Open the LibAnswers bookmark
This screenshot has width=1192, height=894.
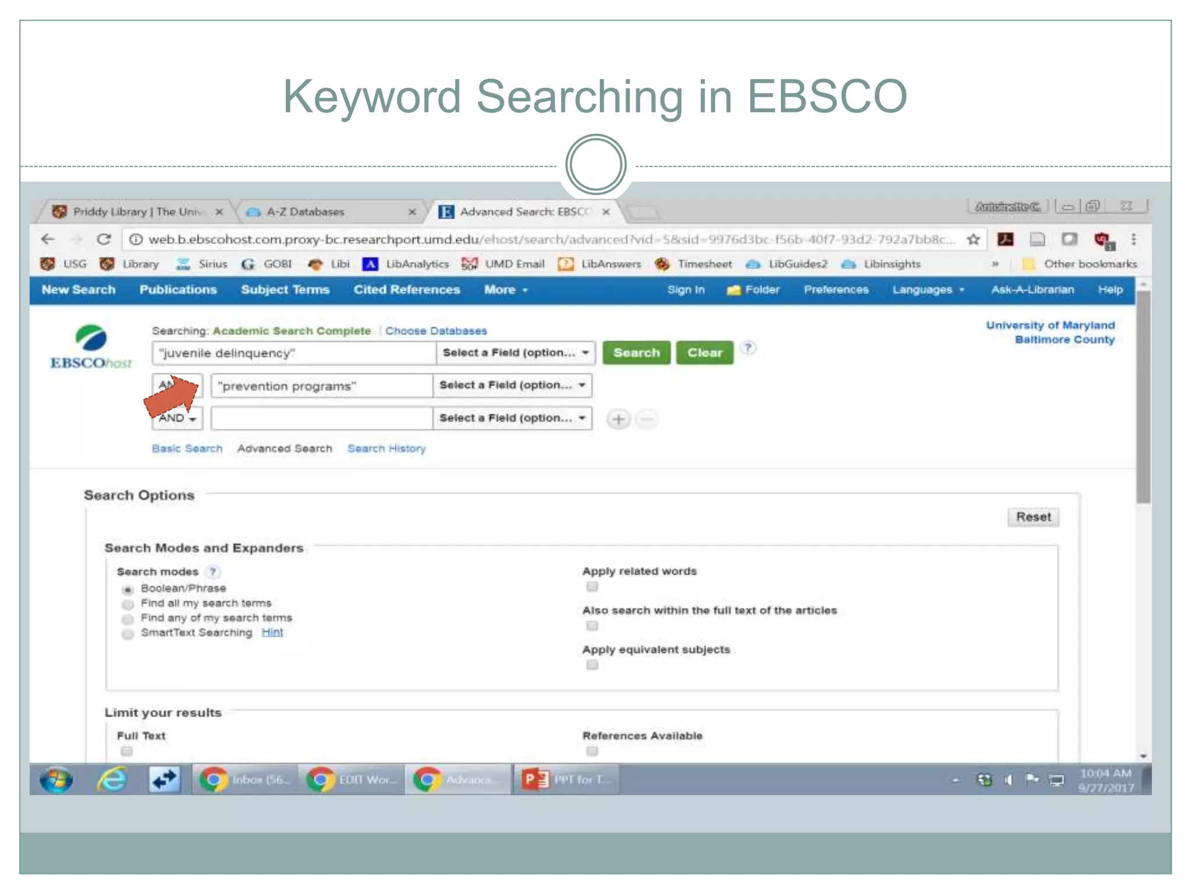click(599, 264)
